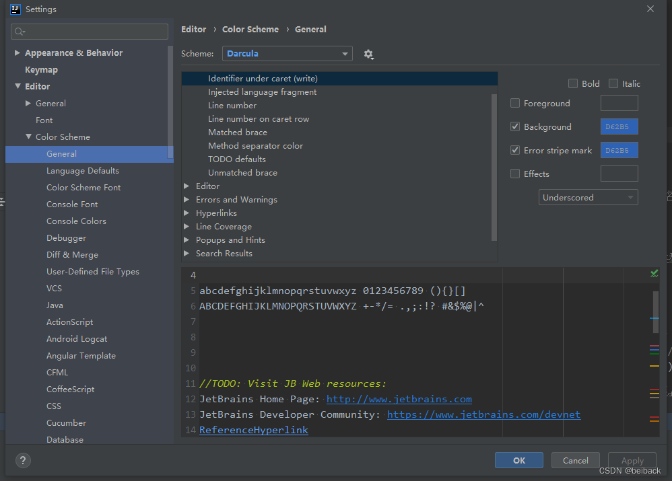The height and width of the screenshot is (481, 672).
Task: Click 'Color Scheme' in the breadcrumb
Action: [x=250, y=29]
